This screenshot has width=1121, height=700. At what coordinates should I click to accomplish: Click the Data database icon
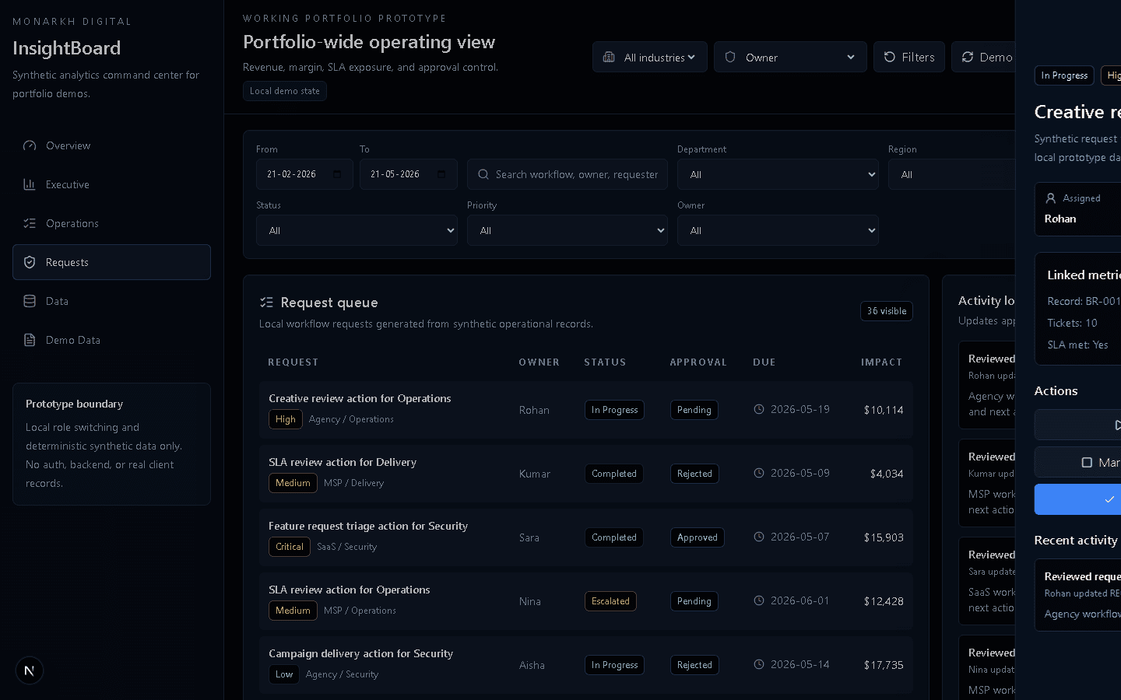click(30, 301)
